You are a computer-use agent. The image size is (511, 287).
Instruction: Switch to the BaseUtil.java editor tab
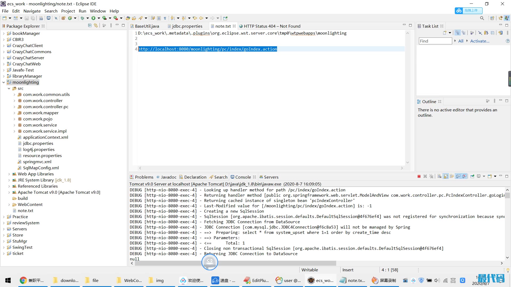point(147,26)
